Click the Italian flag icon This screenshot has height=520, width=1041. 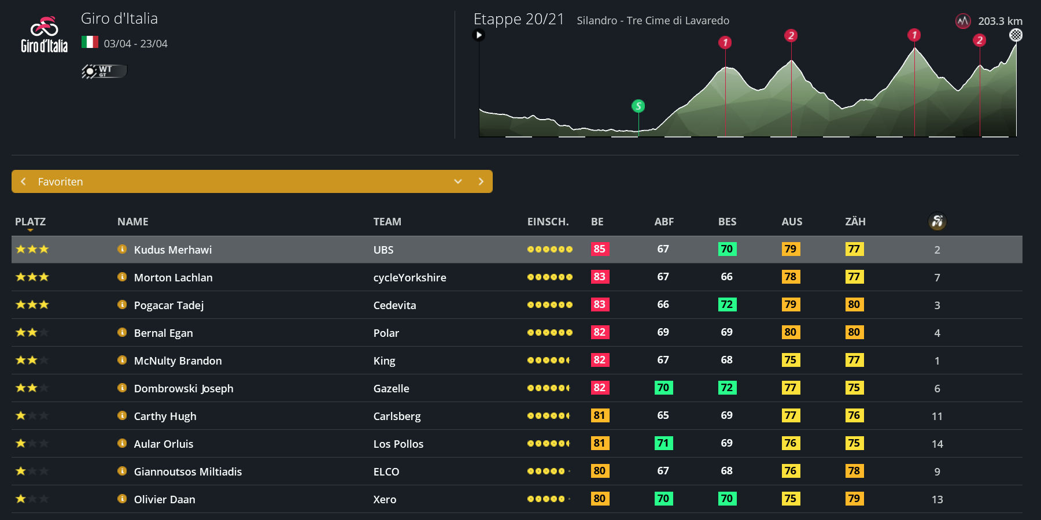[90, 43]
